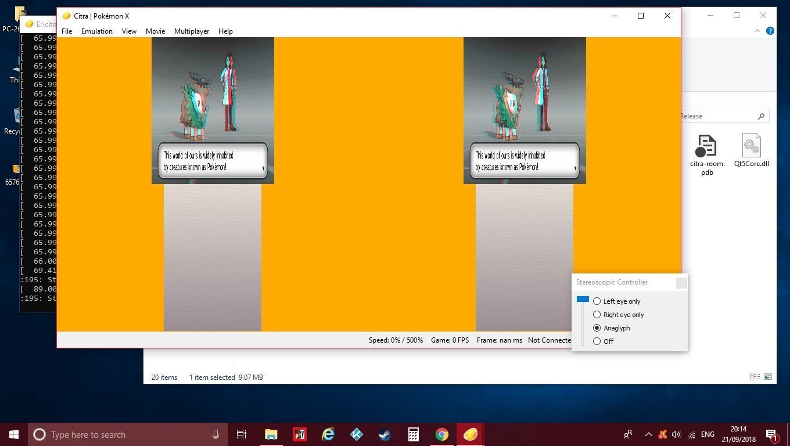Maximize the Citra Pokémon X window
This screenshot has width=790, height=446.
(x=641, y=16)
